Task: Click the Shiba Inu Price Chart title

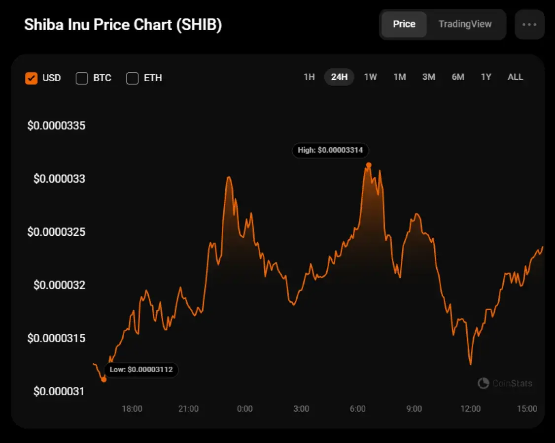Action: pyautogui.click(x=123, y=24)
